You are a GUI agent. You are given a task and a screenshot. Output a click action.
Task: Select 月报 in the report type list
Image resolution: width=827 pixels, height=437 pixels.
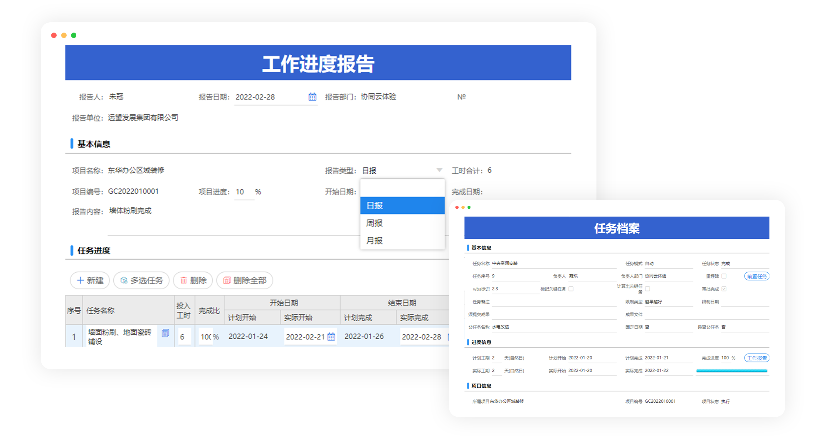point(402,240)
